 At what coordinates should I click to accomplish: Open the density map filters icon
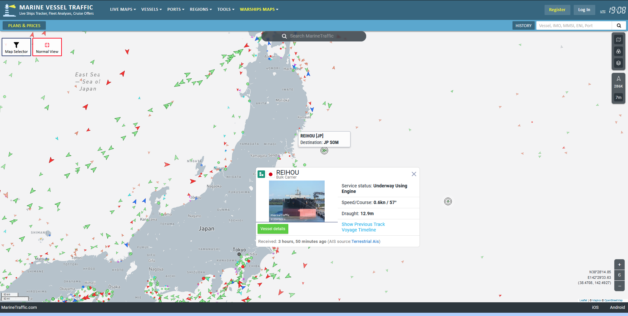pos(619,51)
